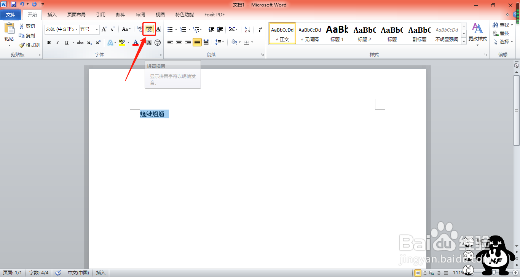
Task: Toggle Underline formatting
Action: click(x=67, y=43)
